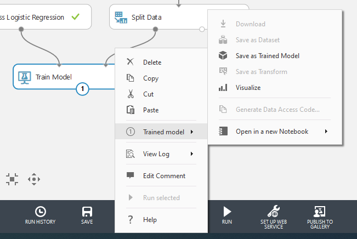Click the View Log text entry

tap(156, 154)
